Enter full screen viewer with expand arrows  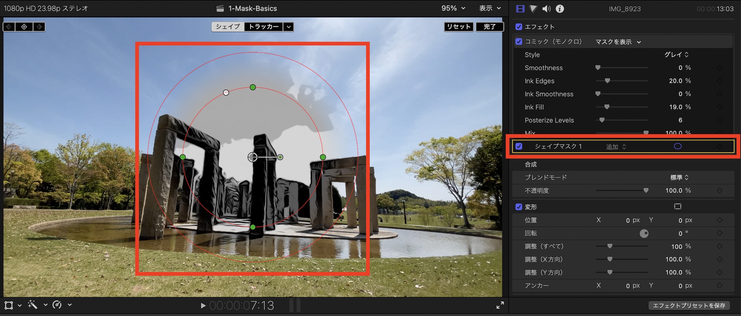pyautogui.click(x=500, y=305)
